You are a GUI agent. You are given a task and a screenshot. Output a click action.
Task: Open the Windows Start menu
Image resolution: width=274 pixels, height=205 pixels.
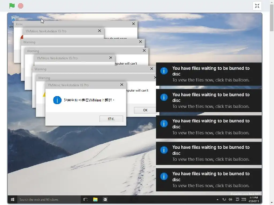point(12,199)
